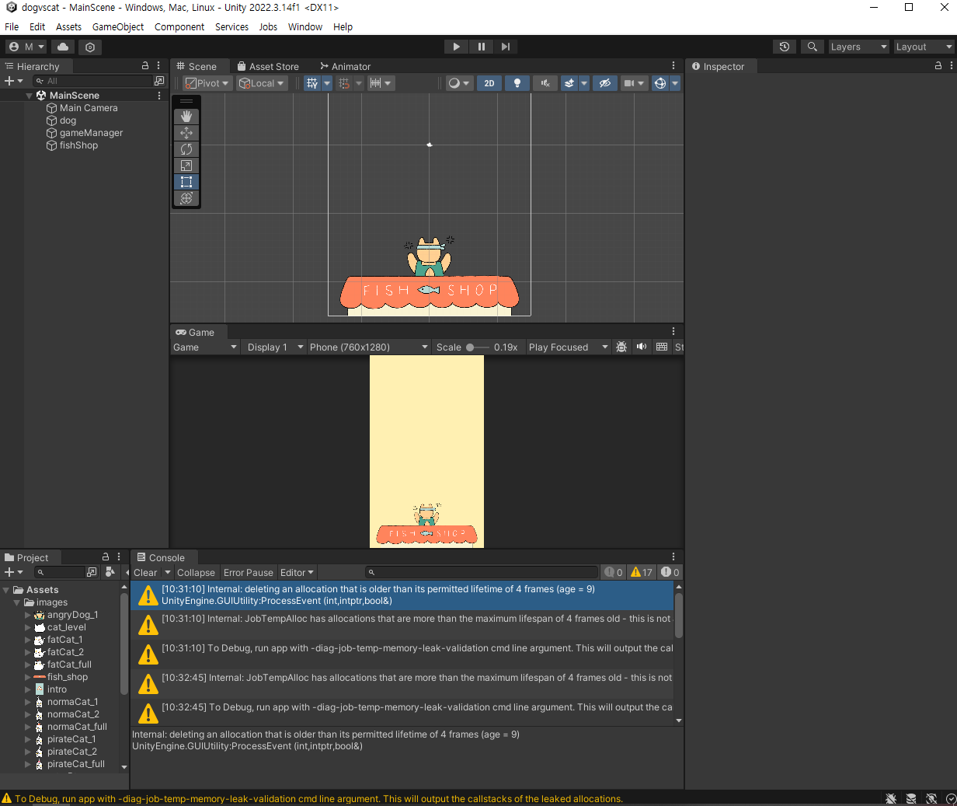
Task: Open the Layers dropdown
Action: tap(858, 47)
